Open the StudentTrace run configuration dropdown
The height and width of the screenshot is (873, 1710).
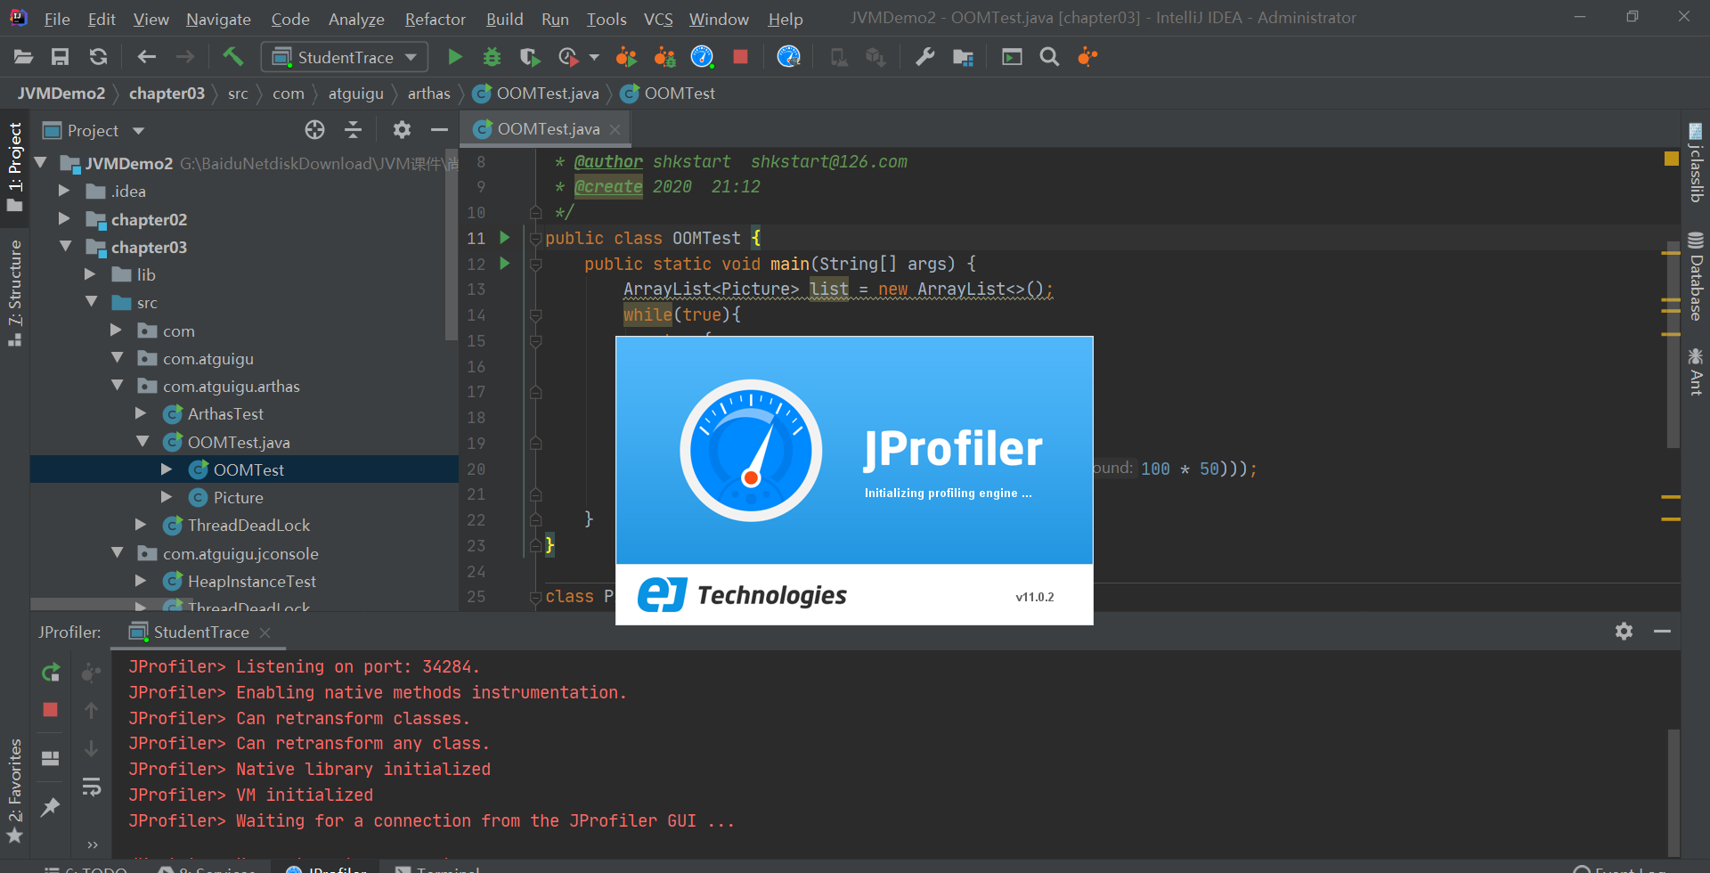pos(345,58)
